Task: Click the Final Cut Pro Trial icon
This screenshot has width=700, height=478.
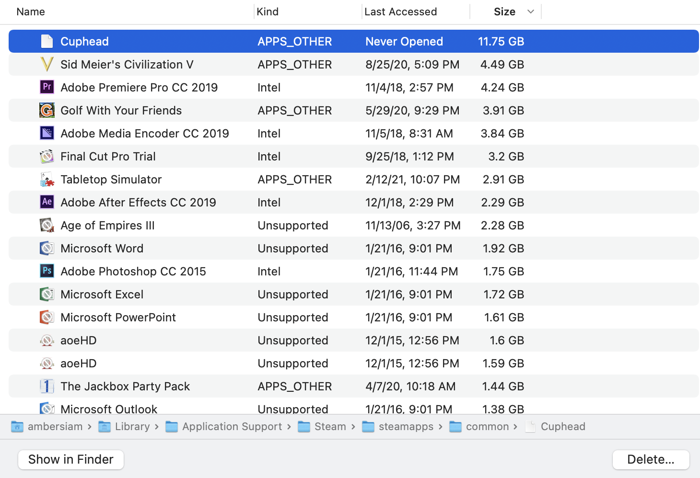Action: 47,156
